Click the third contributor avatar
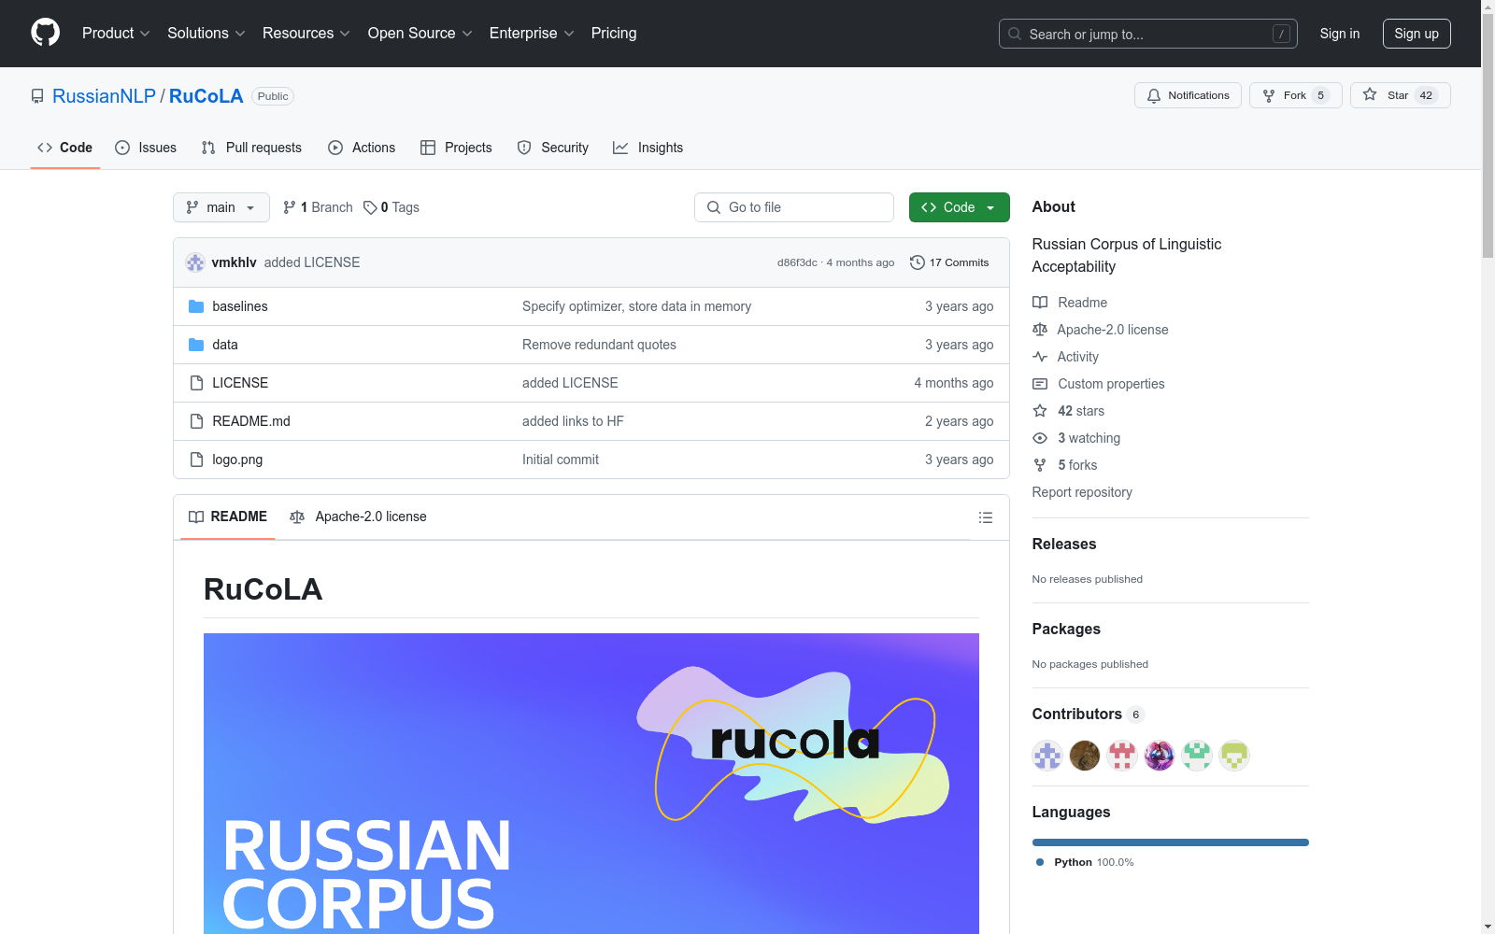This screenshot has width=1495, height=934. pos(1122,756)
